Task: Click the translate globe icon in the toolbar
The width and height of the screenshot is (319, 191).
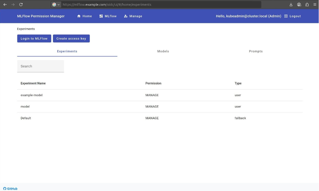Action: coord(299,5)
